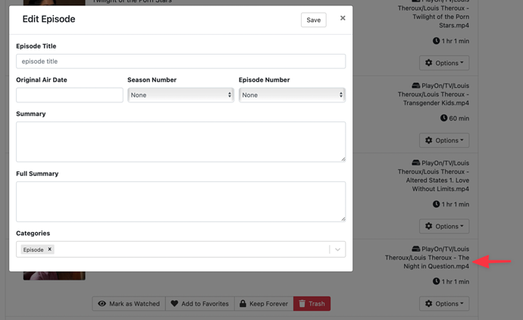This screenshot has height=320, width=523.
Task: Click Mark as Watched button
Action: [x=129, y=303]
